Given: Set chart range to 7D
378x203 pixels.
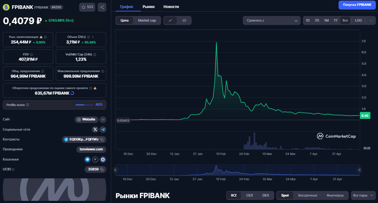Looking at the screenshot, I should (x=317, y=20).
